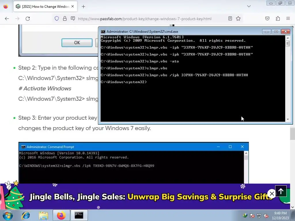The height and width of the screenshot is (221, 295).
Task: Close the PassFab tab with its X
Action: pos(73,6)
